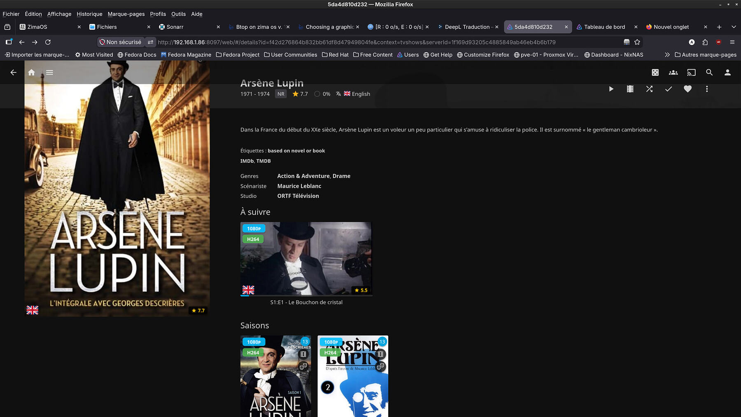Open the Firefox account icon

click(692, 42)
